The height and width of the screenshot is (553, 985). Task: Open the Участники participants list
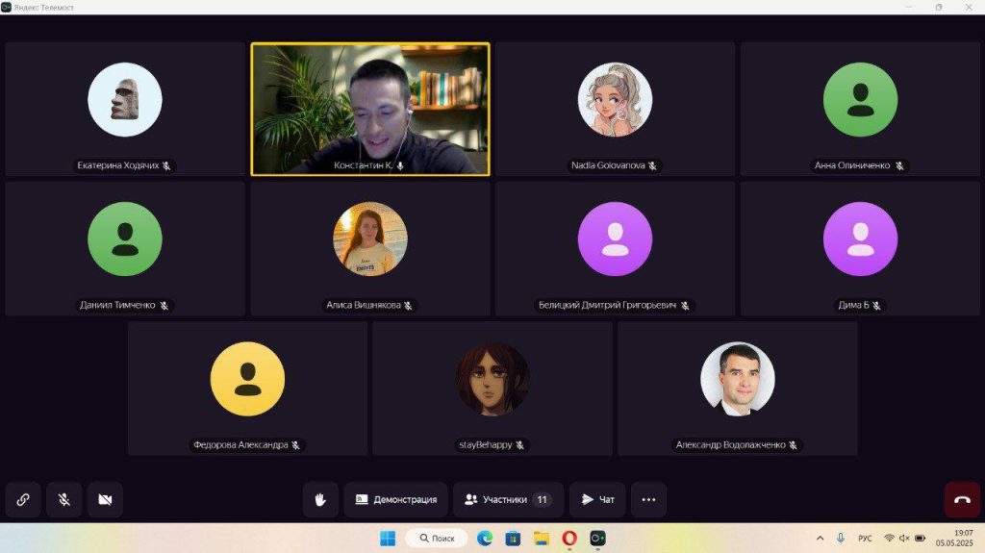pos(508,500)
